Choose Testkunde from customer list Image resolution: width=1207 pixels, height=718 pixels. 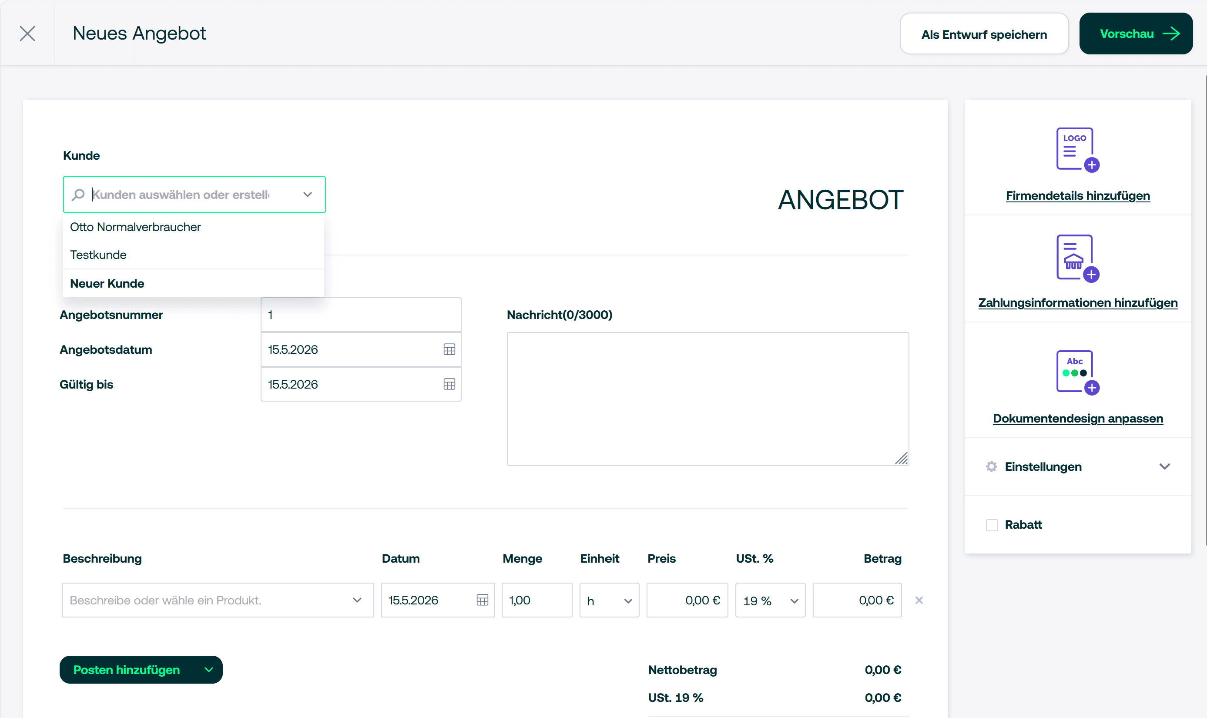coord(194,255)
